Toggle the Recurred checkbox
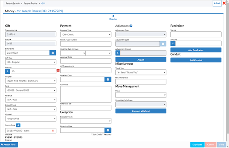This screenshot has height=148, width=229. point(103,134)
